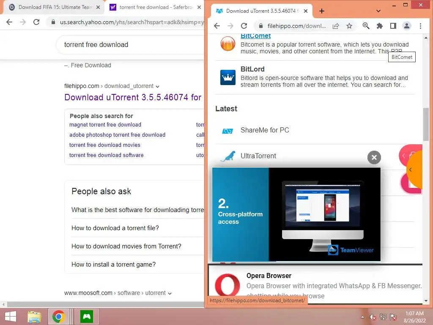Screen dimensions: 433x325
Task: Click the ShareMe for PC logo icon
Action: [227, 131]
